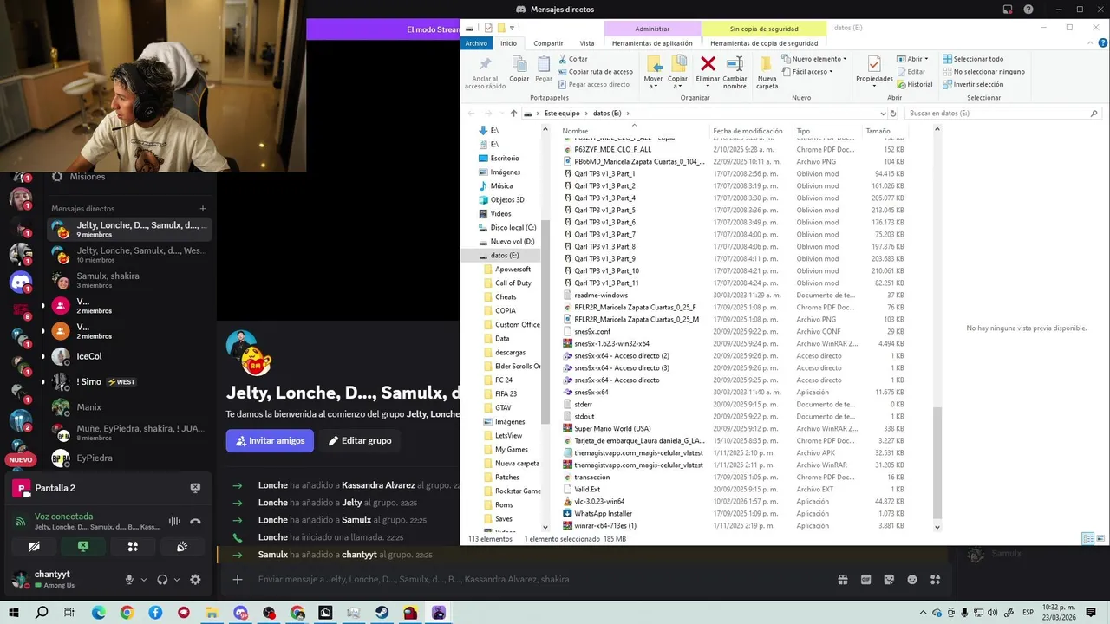
Task: Open the Archivo menu in Explorer
Action: pyautogui.click(x=476, y=43)
